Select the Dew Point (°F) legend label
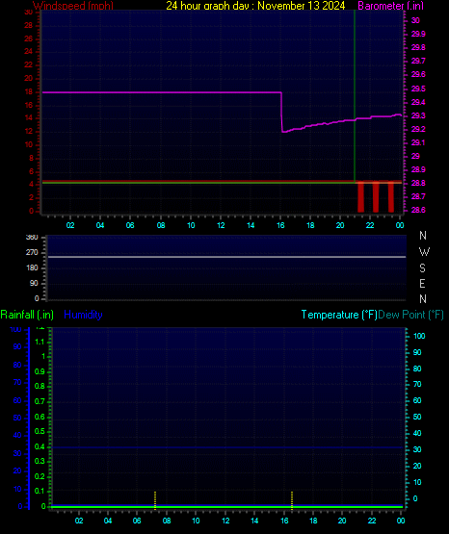The image size is (449, 534). tap(410, 315)
